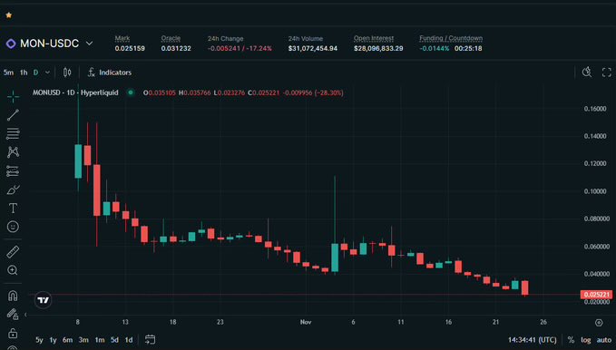This screenshot has width=616, height=350.
Task: Switch to 1h timeframe
Action: (x=24, y=73)
